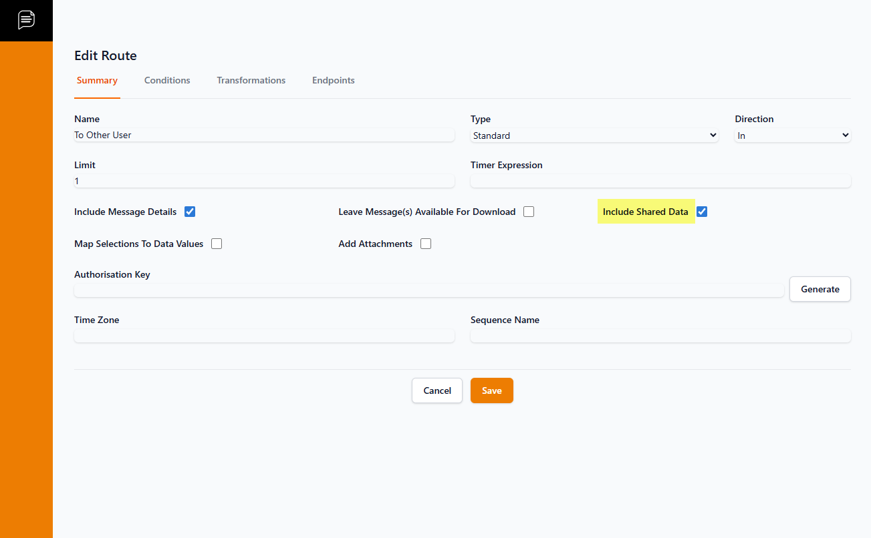Uncheck Include Message Details checkbox
This screenshot has width=871, height=538.
pos(190,212)
